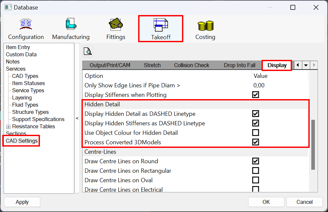Apply the current settings
The height and width of the screenshot is (212, 328).
22,202
